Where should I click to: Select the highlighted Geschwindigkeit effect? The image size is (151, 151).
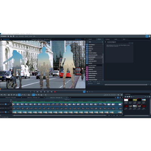(x=94, y=57)
